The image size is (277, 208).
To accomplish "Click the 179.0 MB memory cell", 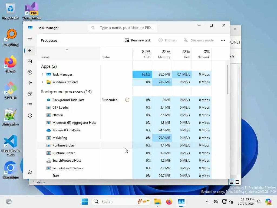I will (x=162, y=138).
